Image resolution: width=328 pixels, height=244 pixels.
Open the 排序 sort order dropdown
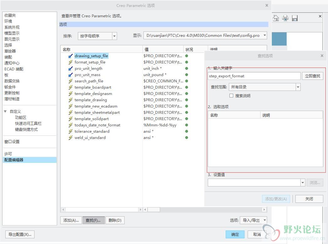pyautogui.click(x=114, y=36)
